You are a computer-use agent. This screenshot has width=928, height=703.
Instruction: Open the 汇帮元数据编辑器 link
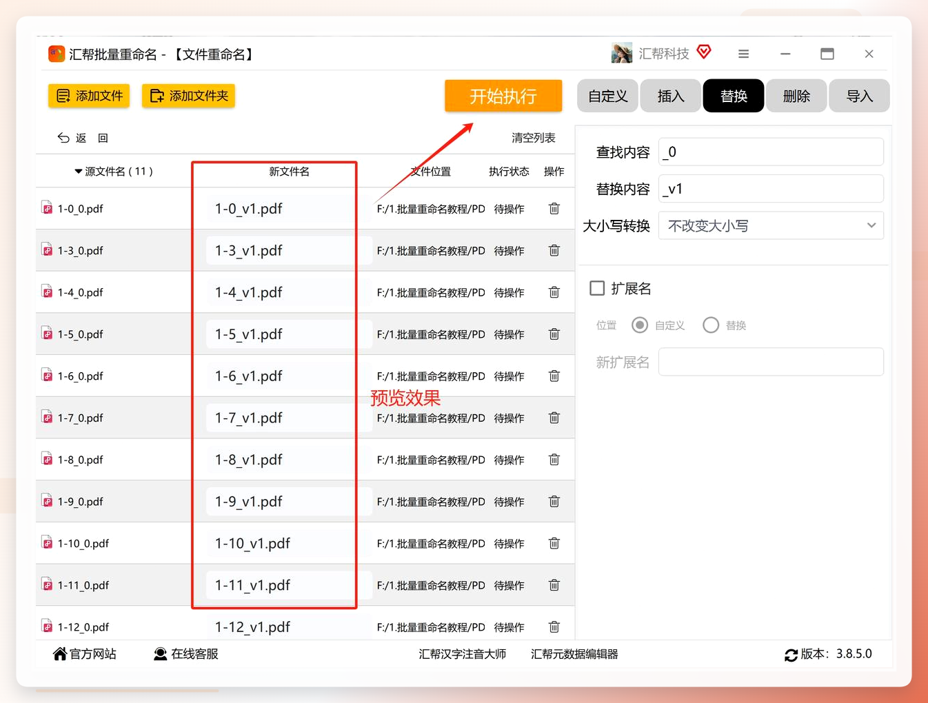(574, 654)
